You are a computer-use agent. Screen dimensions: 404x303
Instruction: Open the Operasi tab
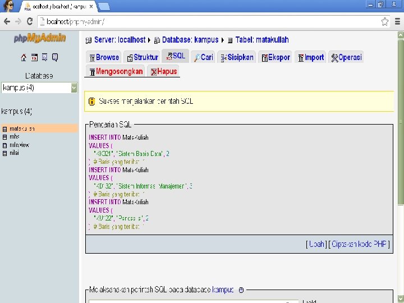click(x=346, y=57)
